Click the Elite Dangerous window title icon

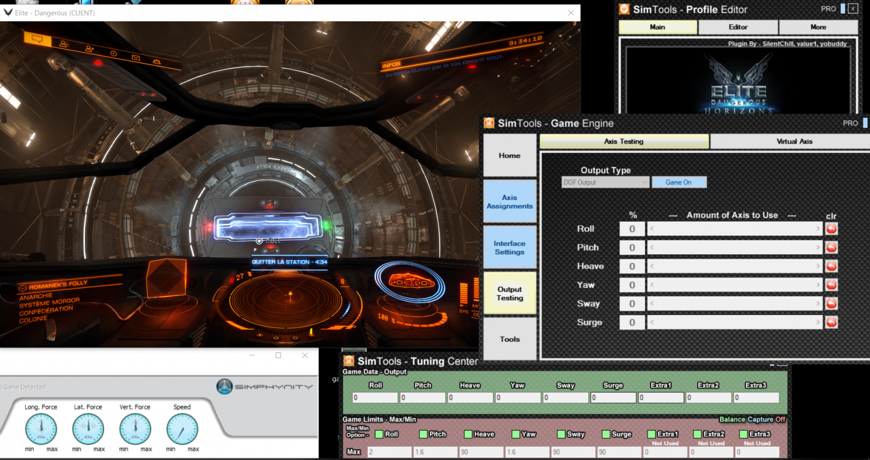click(x=8, y=12)
